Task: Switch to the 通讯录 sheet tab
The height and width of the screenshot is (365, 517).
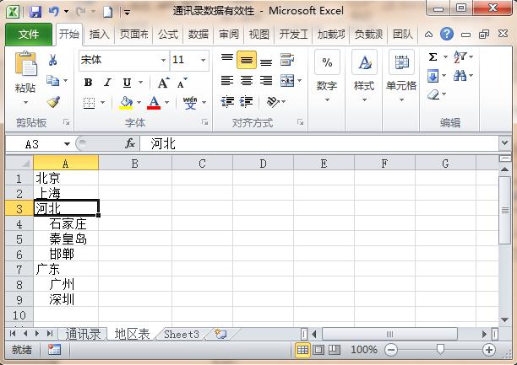Action: (x=83, y=334)
